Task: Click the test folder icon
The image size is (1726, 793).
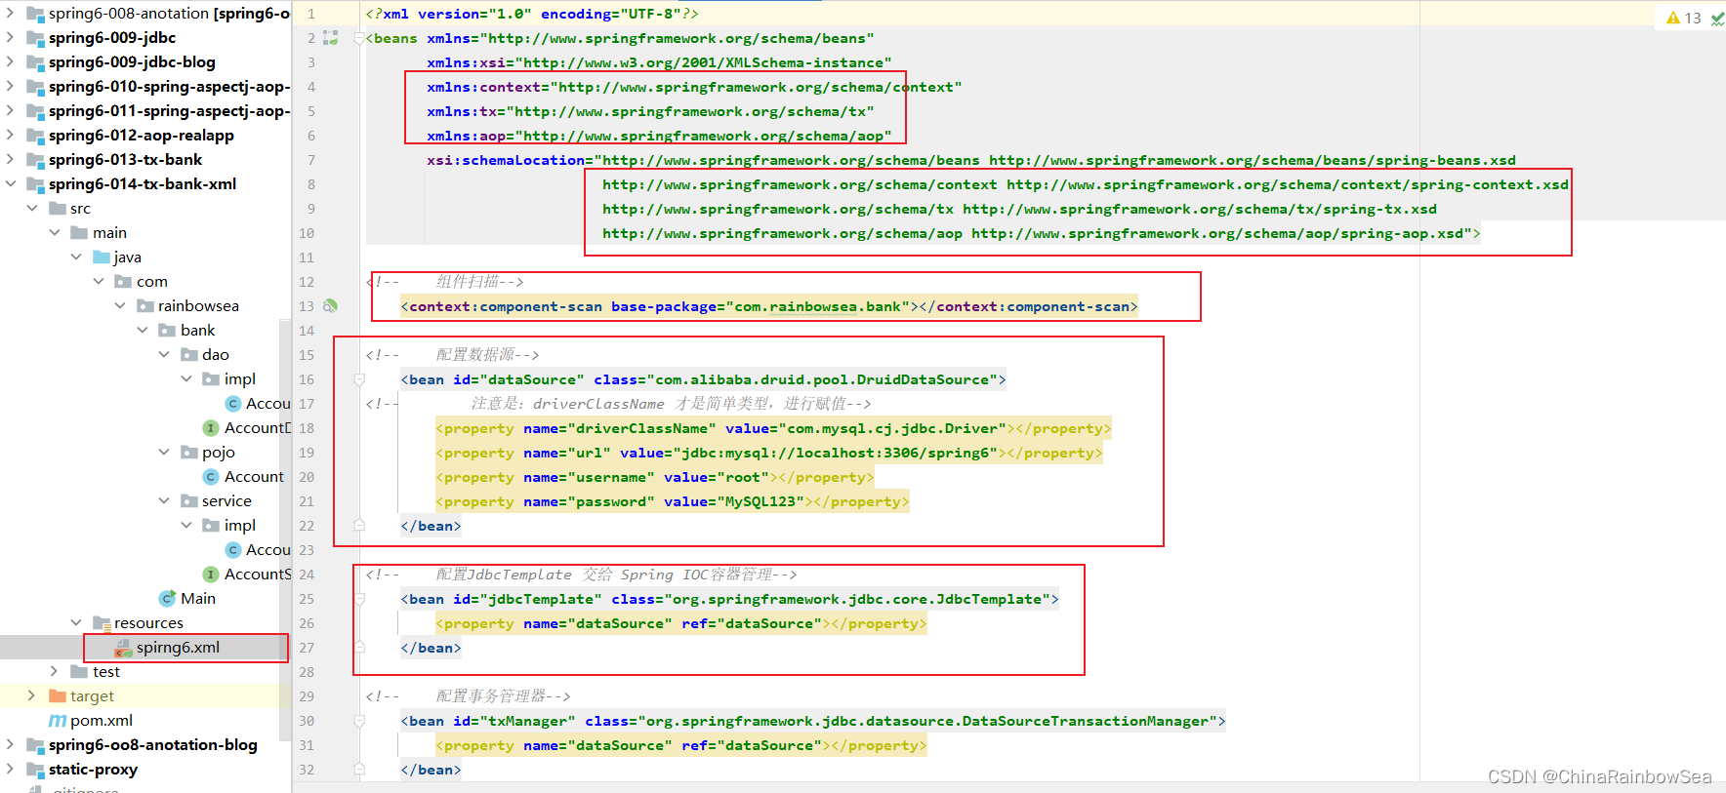Action: click(x=79, y=672)
